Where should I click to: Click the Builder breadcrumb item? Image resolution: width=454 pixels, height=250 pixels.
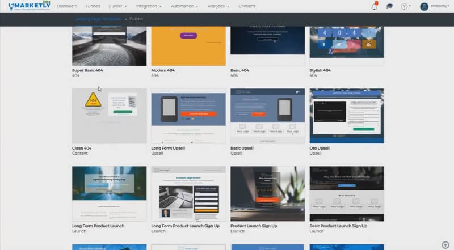tap(136, 19)
